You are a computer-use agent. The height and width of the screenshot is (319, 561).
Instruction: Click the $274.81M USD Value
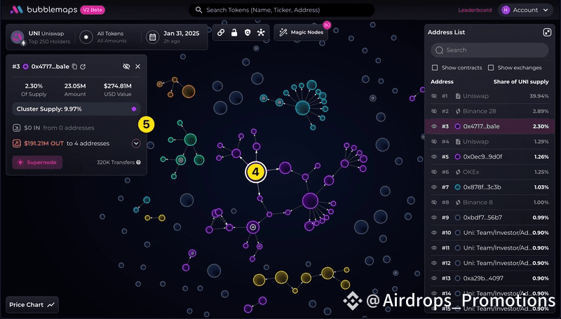[118, 86]
